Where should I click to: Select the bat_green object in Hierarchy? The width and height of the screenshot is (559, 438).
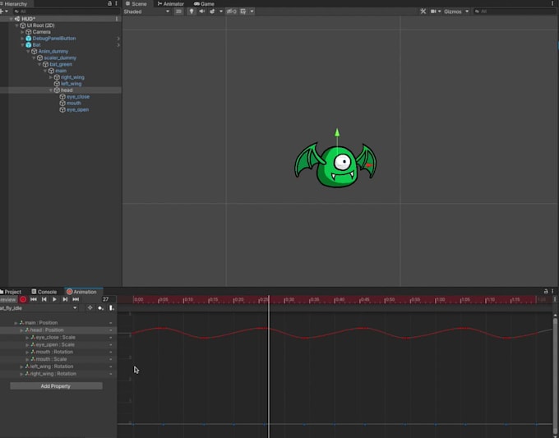point(61,64)
